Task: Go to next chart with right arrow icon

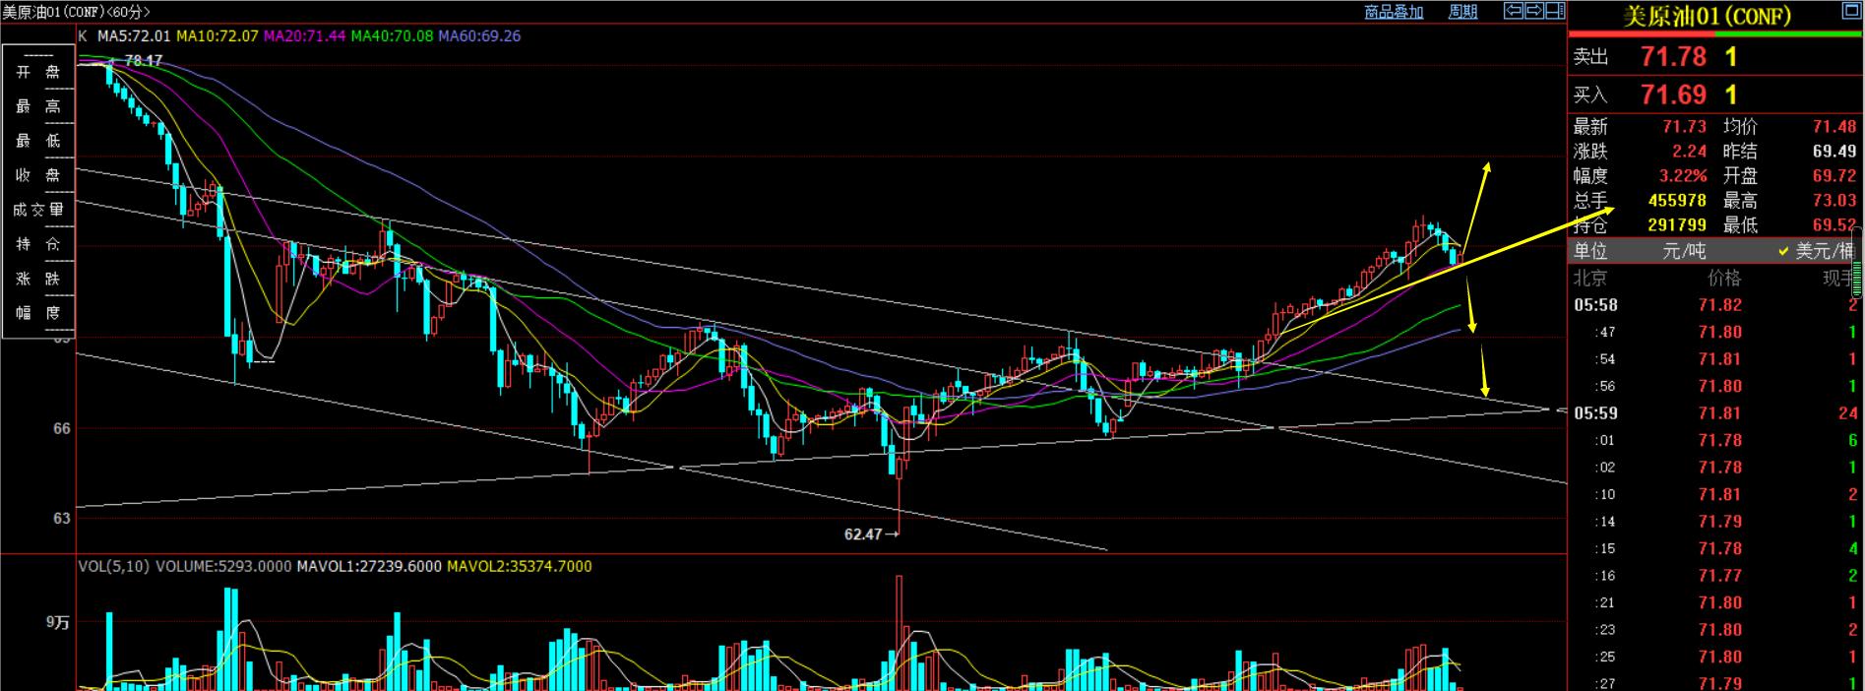Action: (x=1534, y=11)
